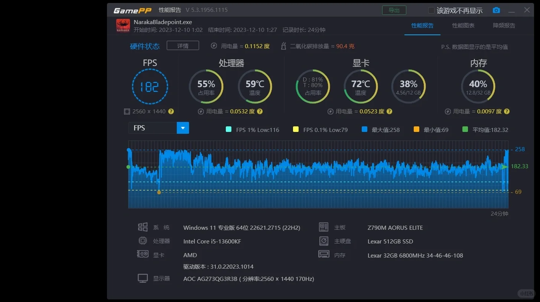This screenshot has height=302, width=540.
Task: Toggle the 该游戏不再显示 checkbox
Action: tap(431, 10)
